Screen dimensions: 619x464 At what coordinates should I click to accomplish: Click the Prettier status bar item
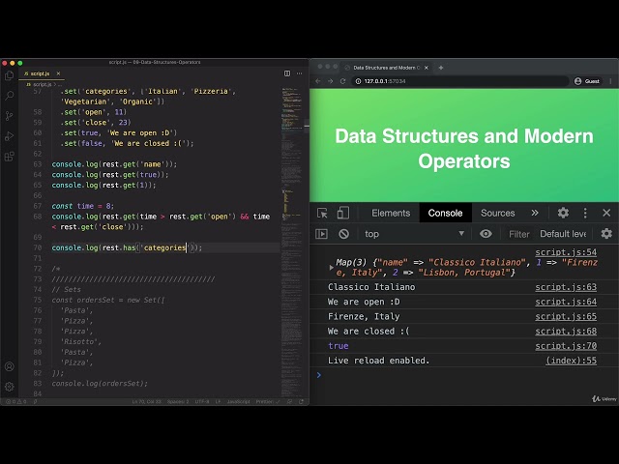click(x=267, y=402)
